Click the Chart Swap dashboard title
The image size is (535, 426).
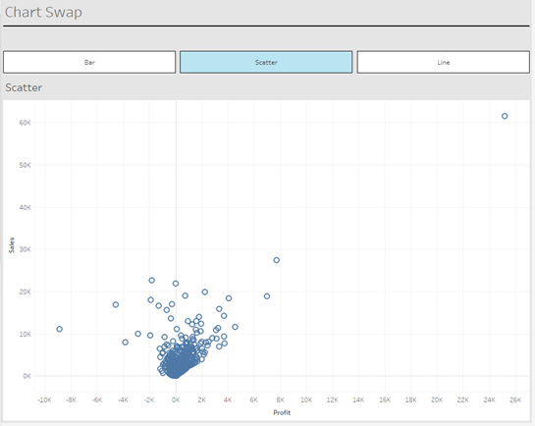click(43, 13)
